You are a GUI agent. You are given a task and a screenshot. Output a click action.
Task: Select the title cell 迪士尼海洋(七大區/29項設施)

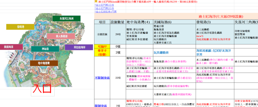221,16
